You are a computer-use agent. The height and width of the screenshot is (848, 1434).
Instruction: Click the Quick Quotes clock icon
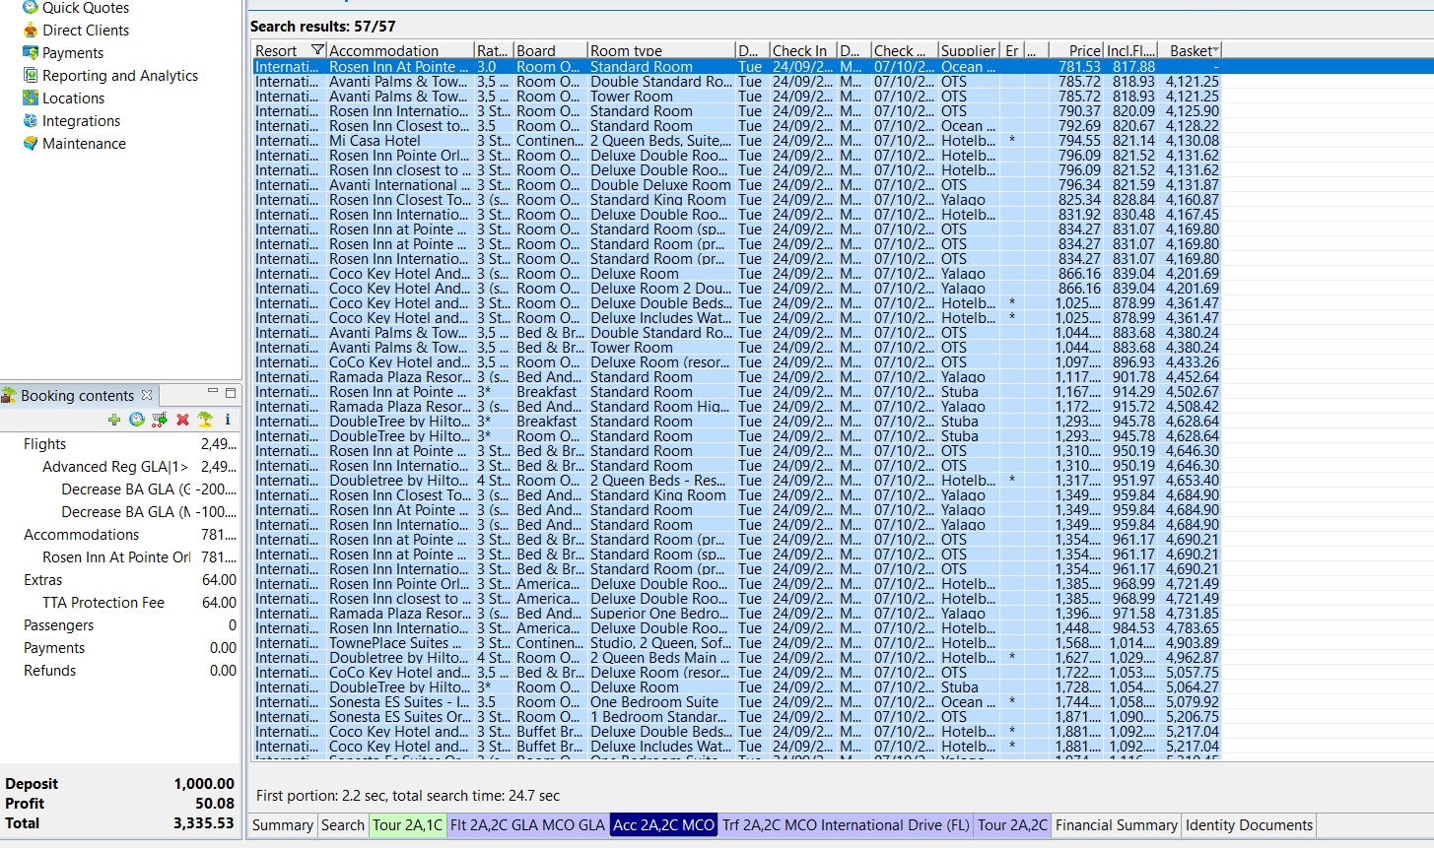coord(31,8)
